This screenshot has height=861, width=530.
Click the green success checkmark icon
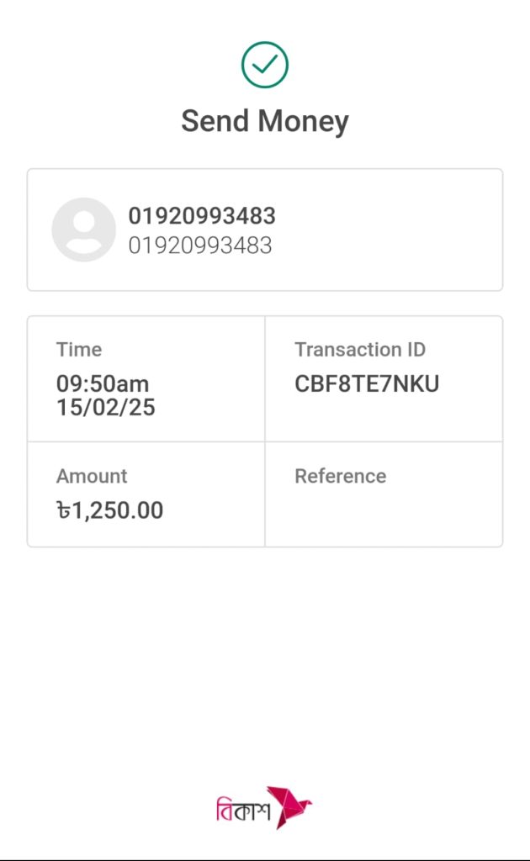pos(265,65)
